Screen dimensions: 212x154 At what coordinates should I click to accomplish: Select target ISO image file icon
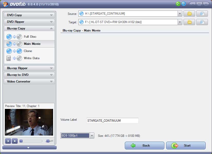tap(202, 22)
